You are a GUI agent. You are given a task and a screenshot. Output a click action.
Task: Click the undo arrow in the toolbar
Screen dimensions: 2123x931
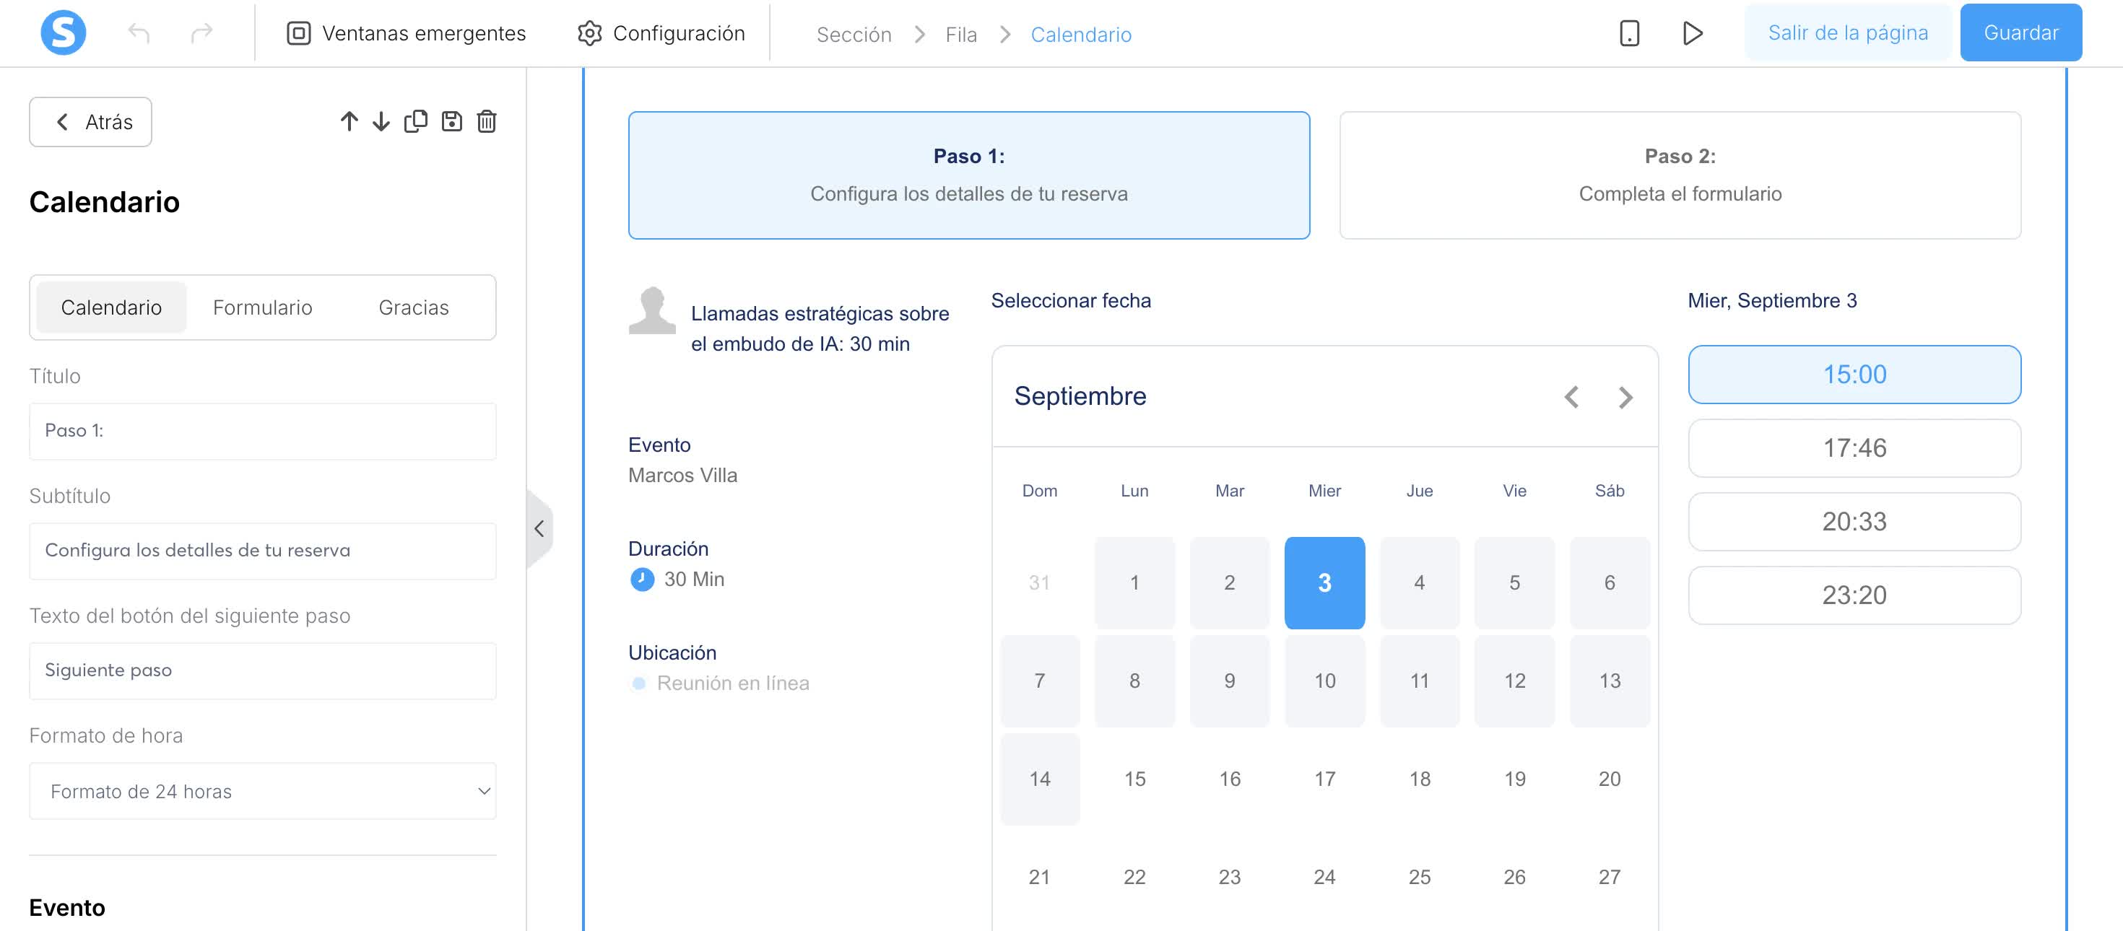(139, 33)
